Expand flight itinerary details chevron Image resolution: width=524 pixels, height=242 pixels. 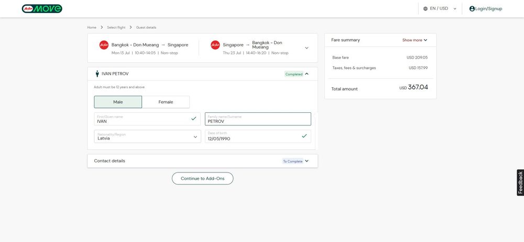(x=307, y=48)
